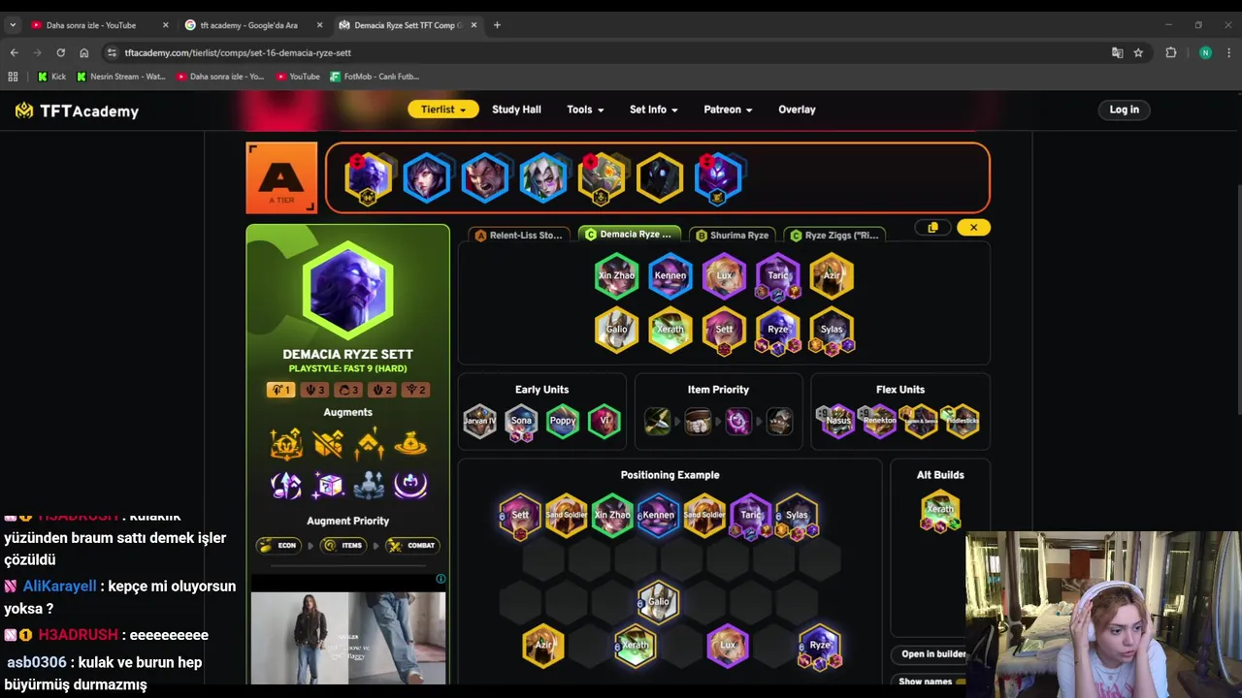Open the Overlay page

click(x=797, y=110)
